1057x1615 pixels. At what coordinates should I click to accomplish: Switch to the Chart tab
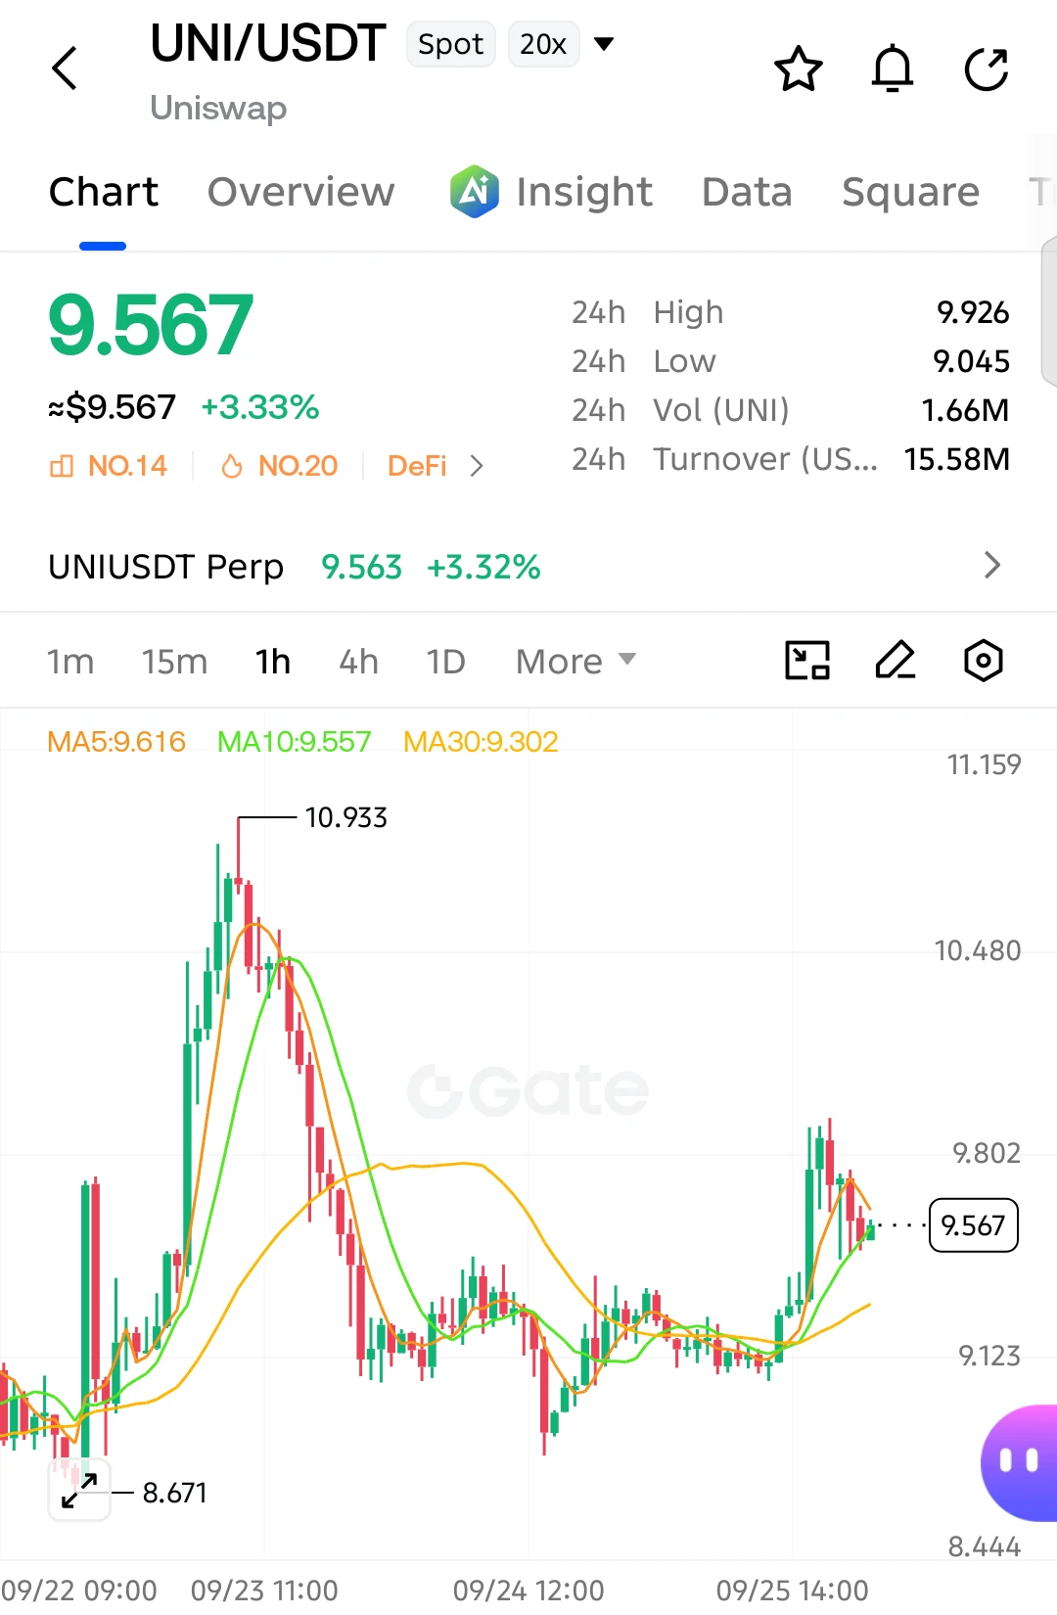click(103, 192)
